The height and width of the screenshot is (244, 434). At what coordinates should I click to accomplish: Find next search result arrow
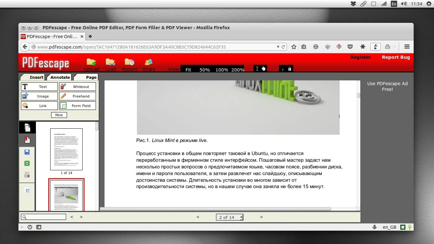click(81, 217)
